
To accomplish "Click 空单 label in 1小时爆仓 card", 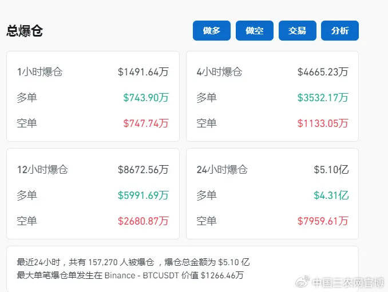I will [27, 123].
